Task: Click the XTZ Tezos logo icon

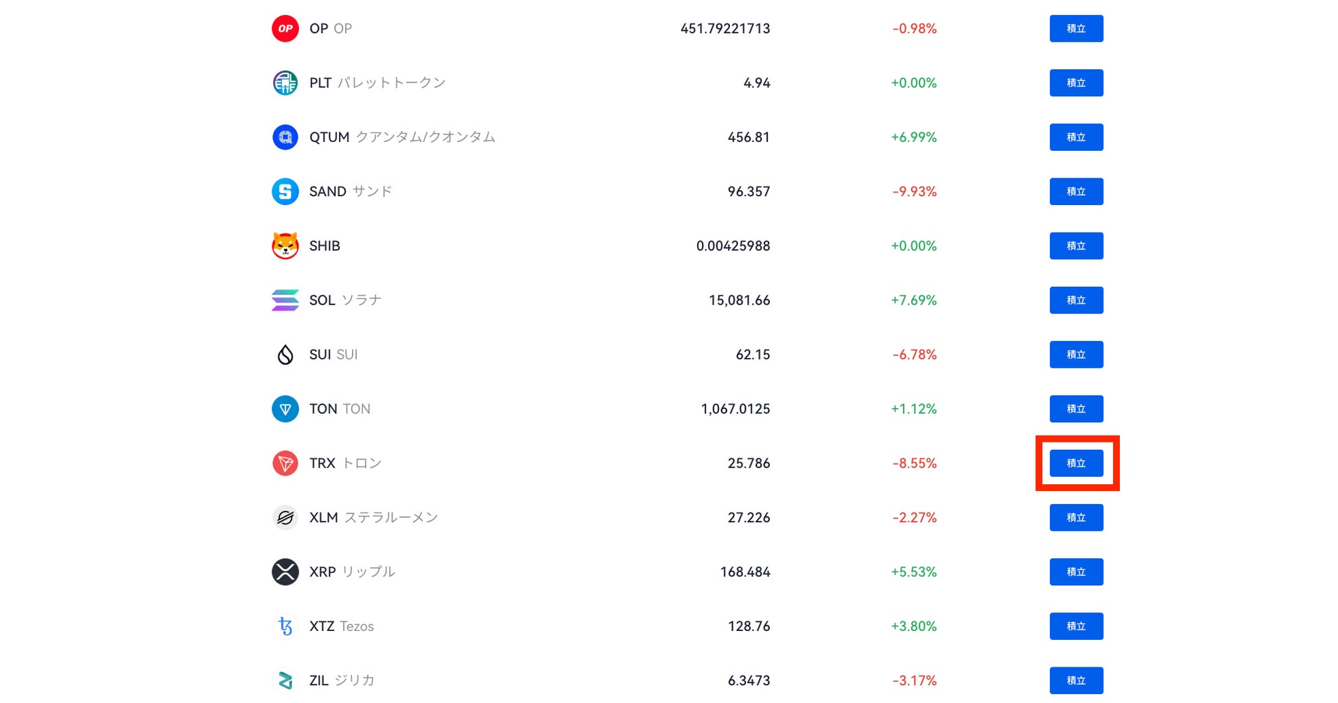Action: coord(285,626)
